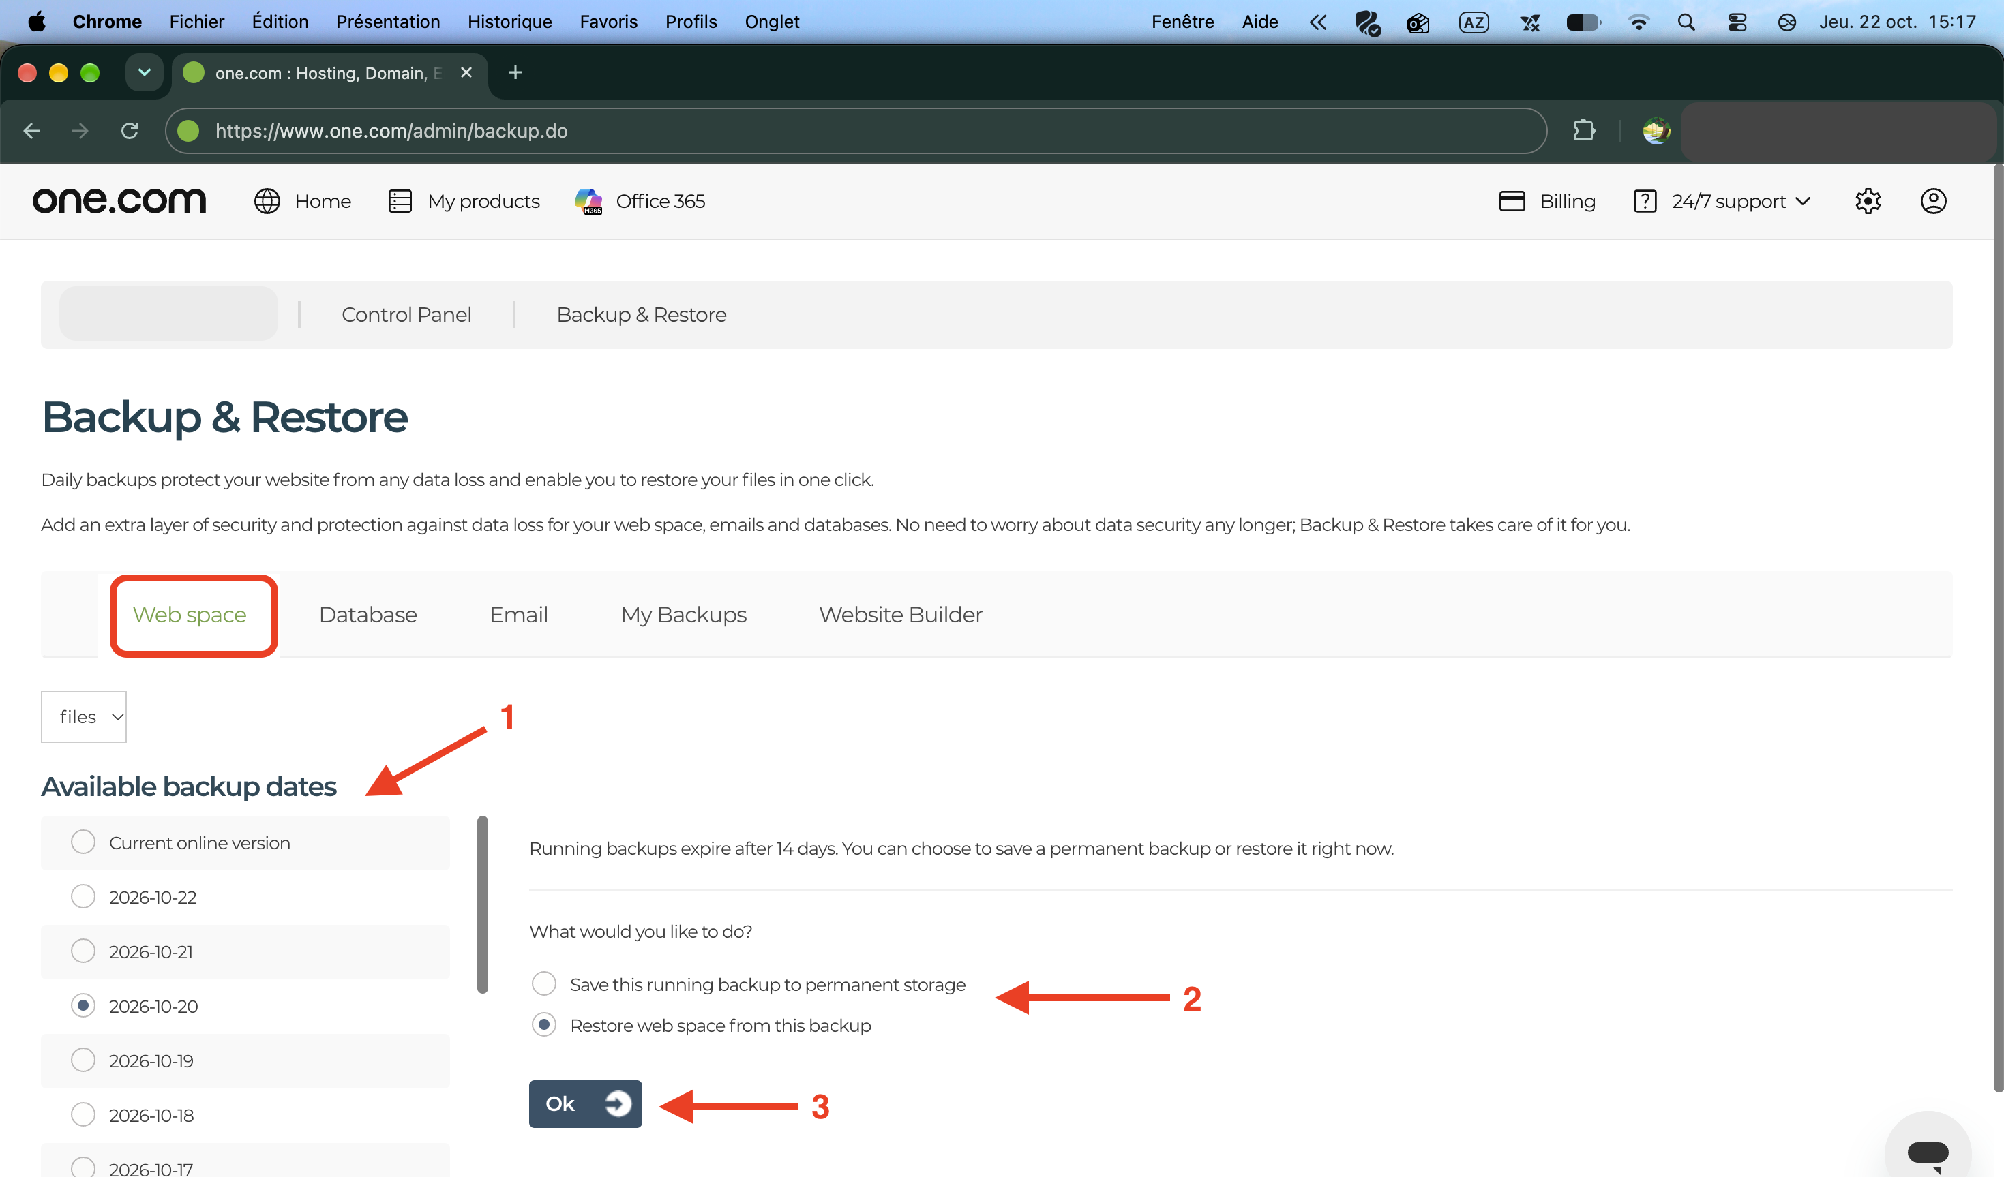Reload the current page
The height and width of the screenshot is (1177, 2004).
[130, 130]
